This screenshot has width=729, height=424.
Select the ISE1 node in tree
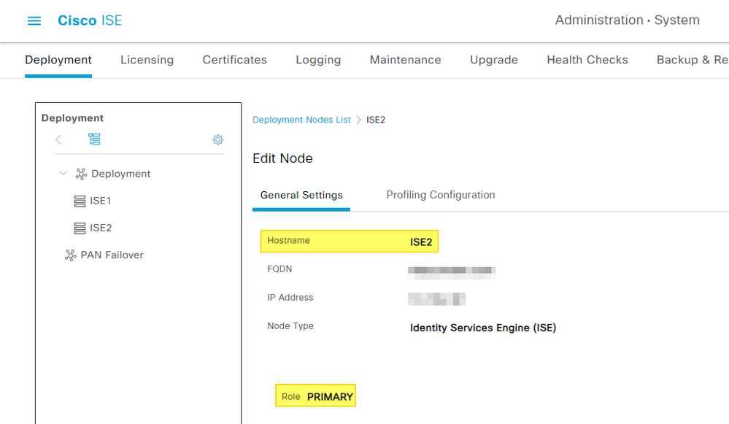101,201
